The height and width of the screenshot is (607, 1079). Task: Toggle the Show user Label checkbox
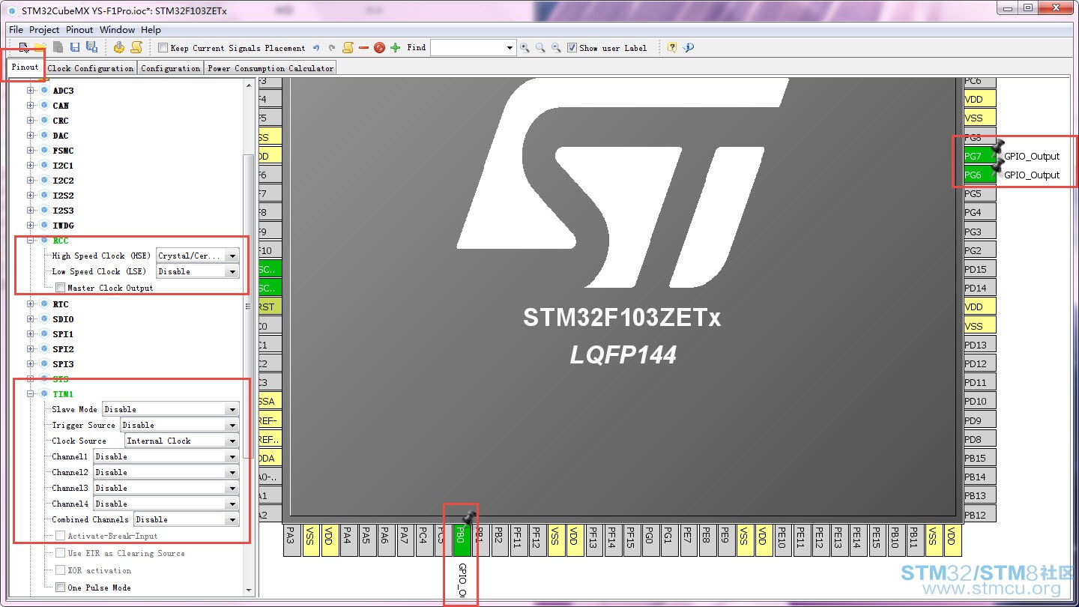click(x=572, y=47)
